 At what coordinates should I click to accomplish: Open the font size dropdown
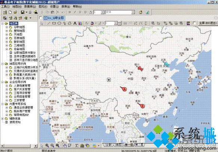(102, 12)
